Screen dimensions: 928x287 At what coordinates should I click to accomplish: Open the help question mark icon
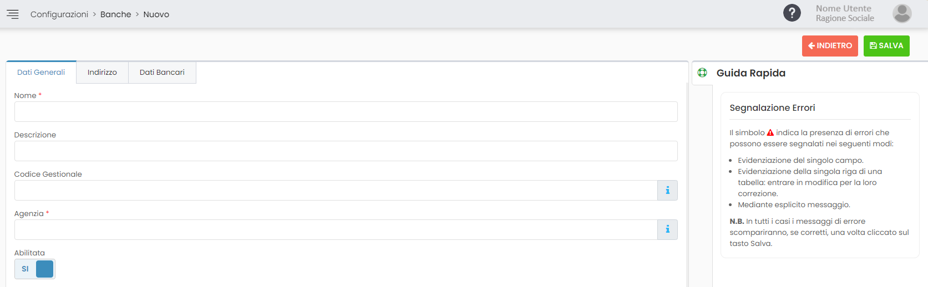(792, 13)
